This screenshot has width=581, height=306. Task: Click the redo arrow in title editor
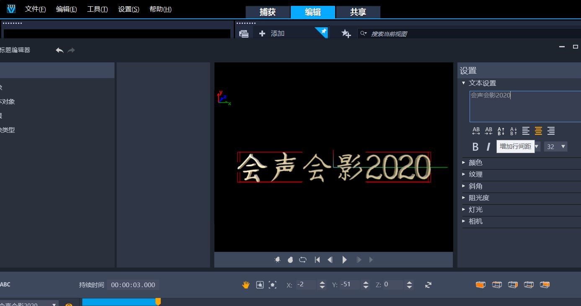[71, 50]
